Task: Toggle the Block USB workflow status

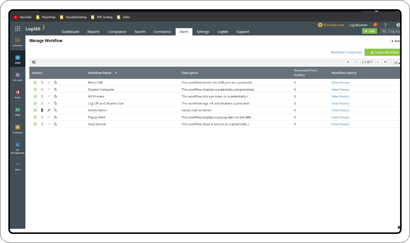Action: [x=35, y=82]
